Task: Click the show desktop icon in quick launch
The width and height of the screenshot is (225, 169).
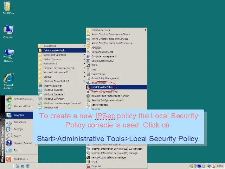Action: point(22,166)
